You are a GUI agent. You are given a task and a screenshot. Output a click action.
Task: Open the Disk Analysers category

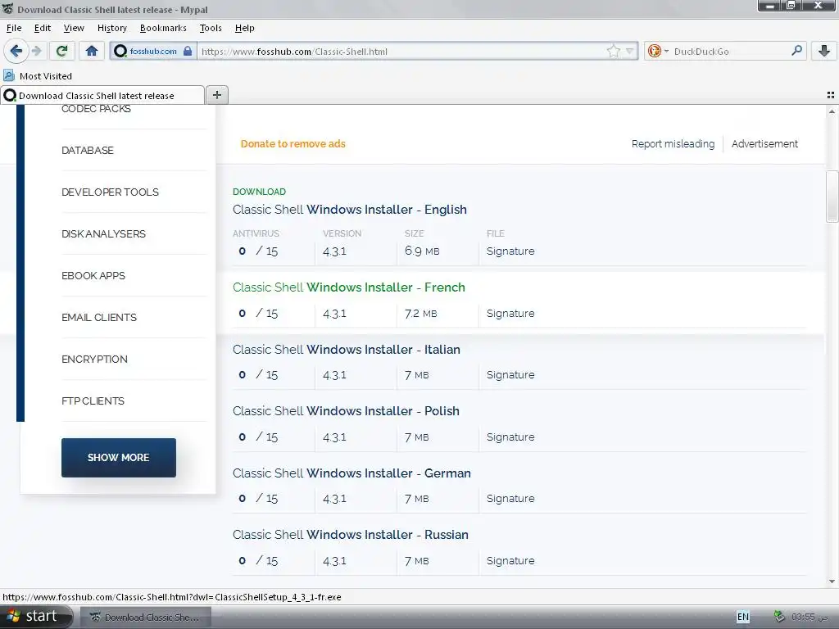[104, 233]
